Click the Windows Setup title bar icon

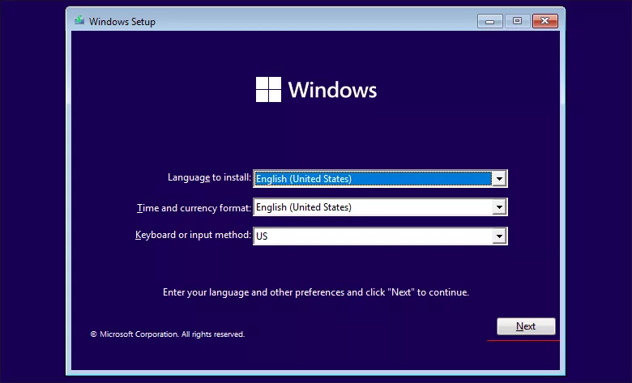click(x=79, y=21)
